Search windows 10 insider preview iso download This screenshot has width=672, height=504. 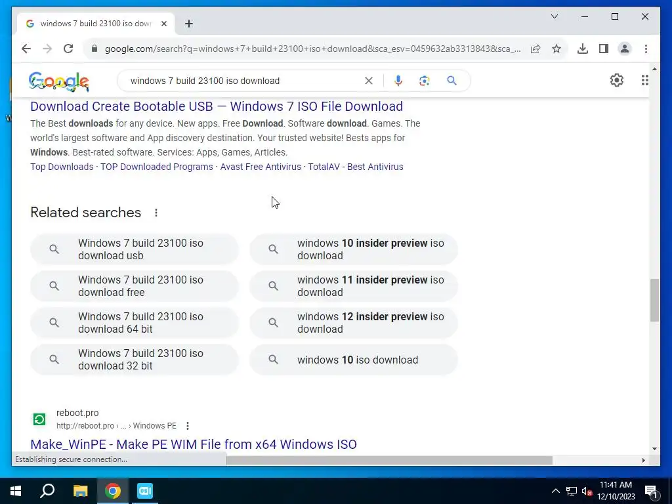click(354, 249)
